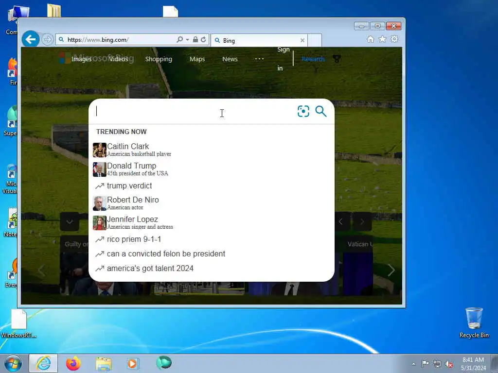
Task: Click the green round app icon on the taskbar
Action: (x=163, y=362)
